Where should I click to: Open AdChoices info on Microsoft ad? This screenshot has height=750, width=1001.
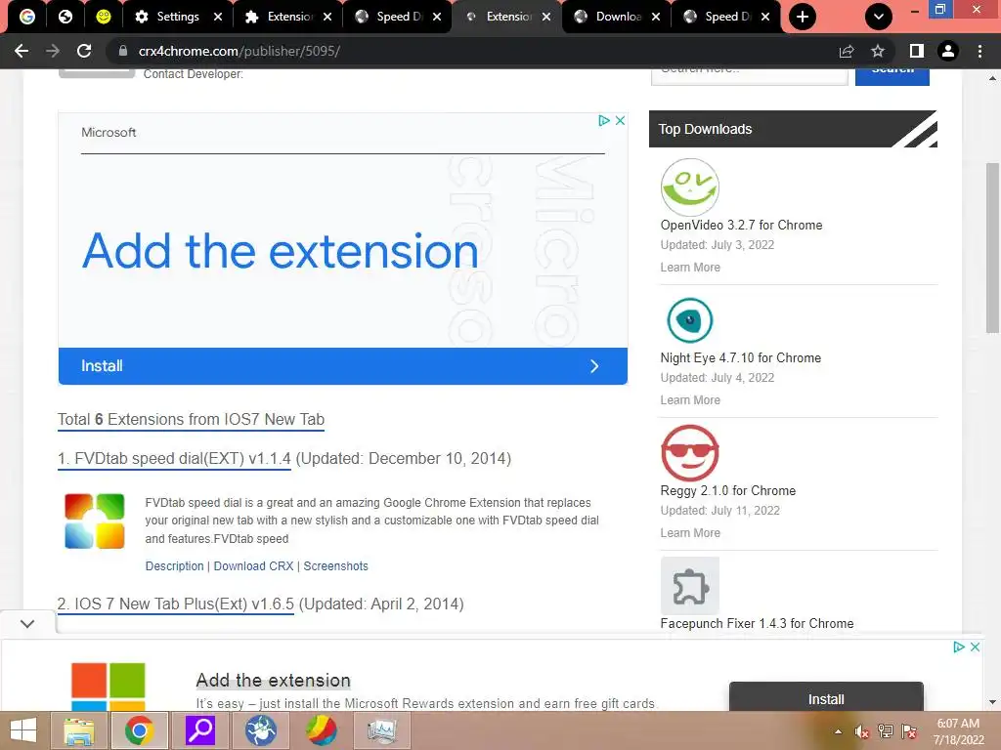tap(604, 120)
